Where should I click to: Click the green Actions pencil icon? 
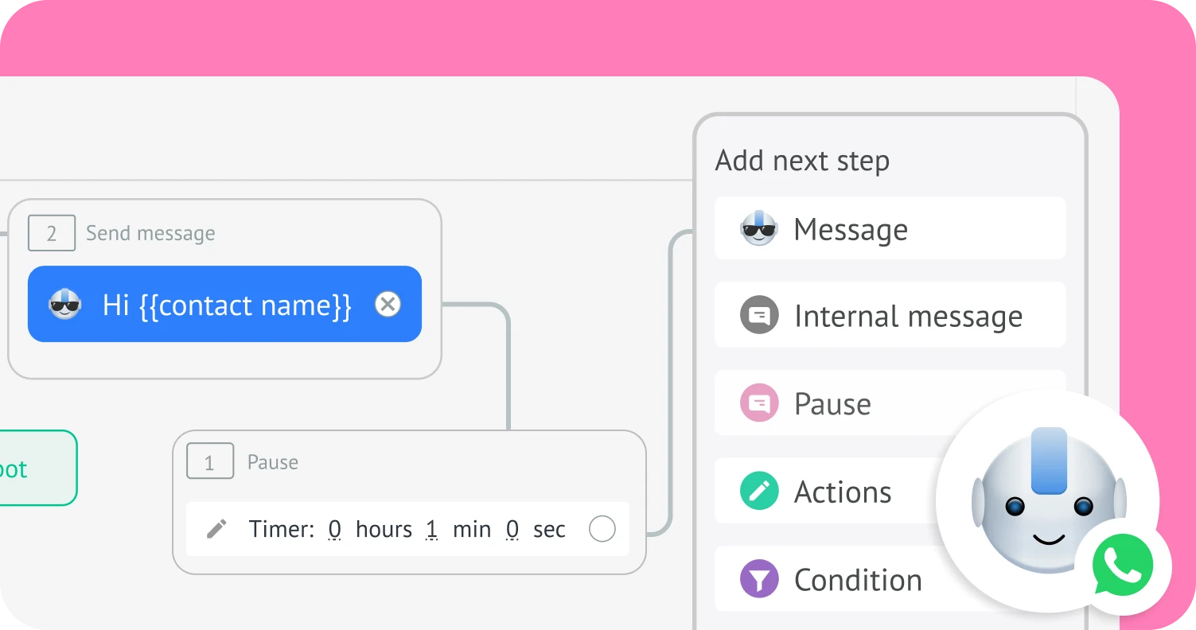[759, 492]
